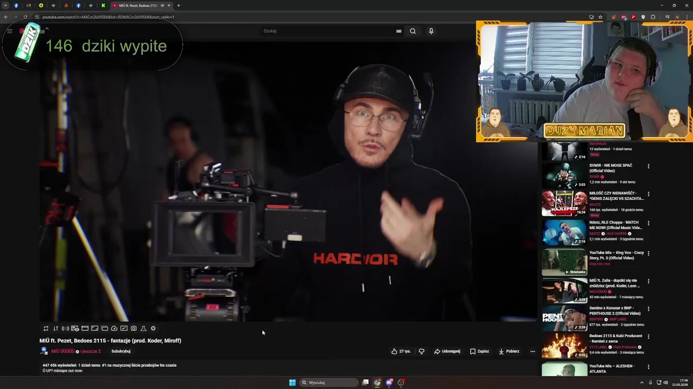Image resolution: width=693 pixels, height=389 pixels.
Task: Select the active MIÜ ft. Pezet YouTube tab
Action: tap(142, 5)
